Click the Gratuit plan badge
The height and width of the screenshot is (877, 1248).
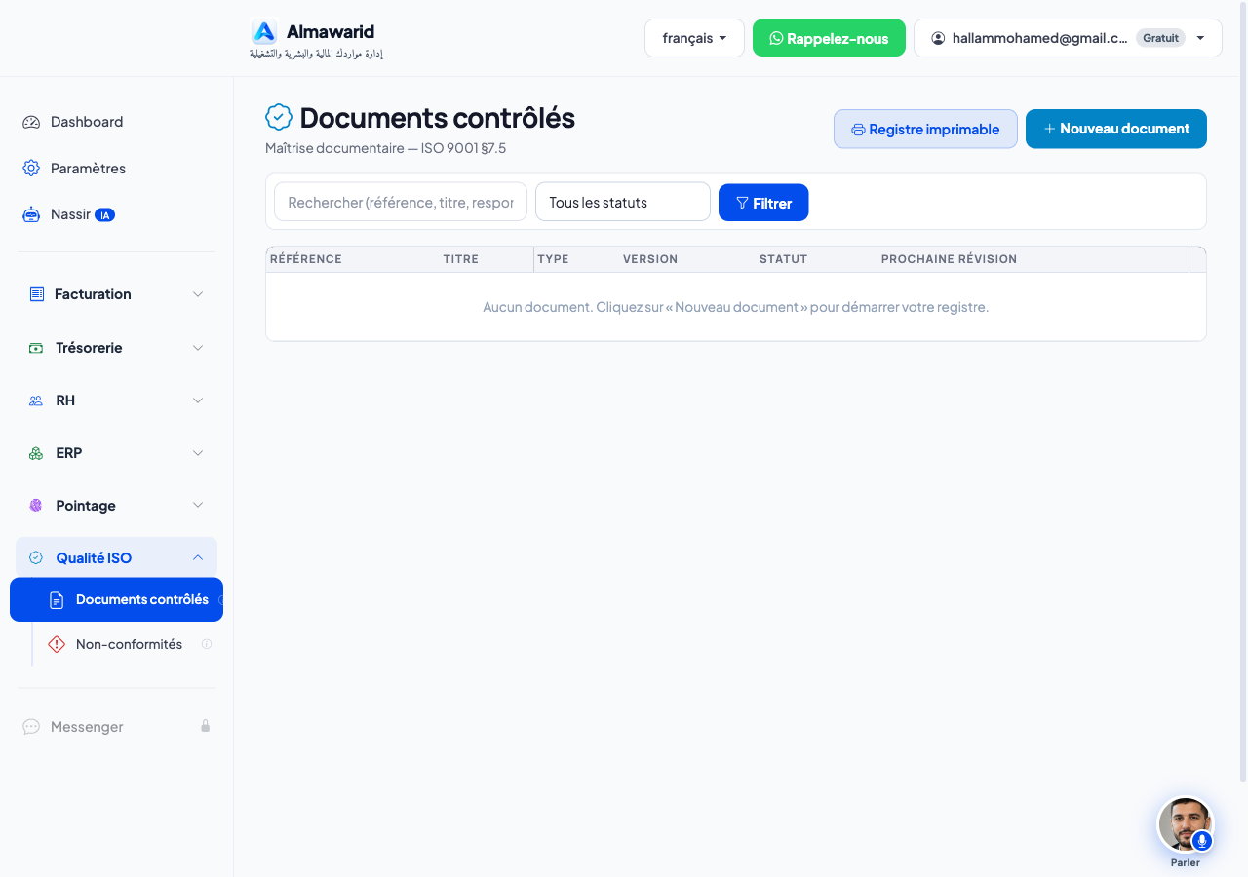point(1161,38)
